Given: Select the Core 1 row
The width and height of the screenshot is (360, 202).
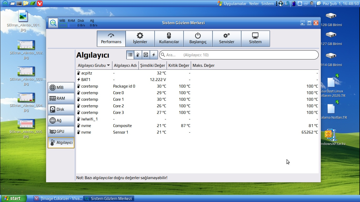Looking at the screenshot, I should point(197,99).
